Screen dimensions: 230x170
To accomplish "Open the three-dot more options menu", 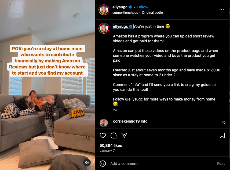I will (221, 10).
